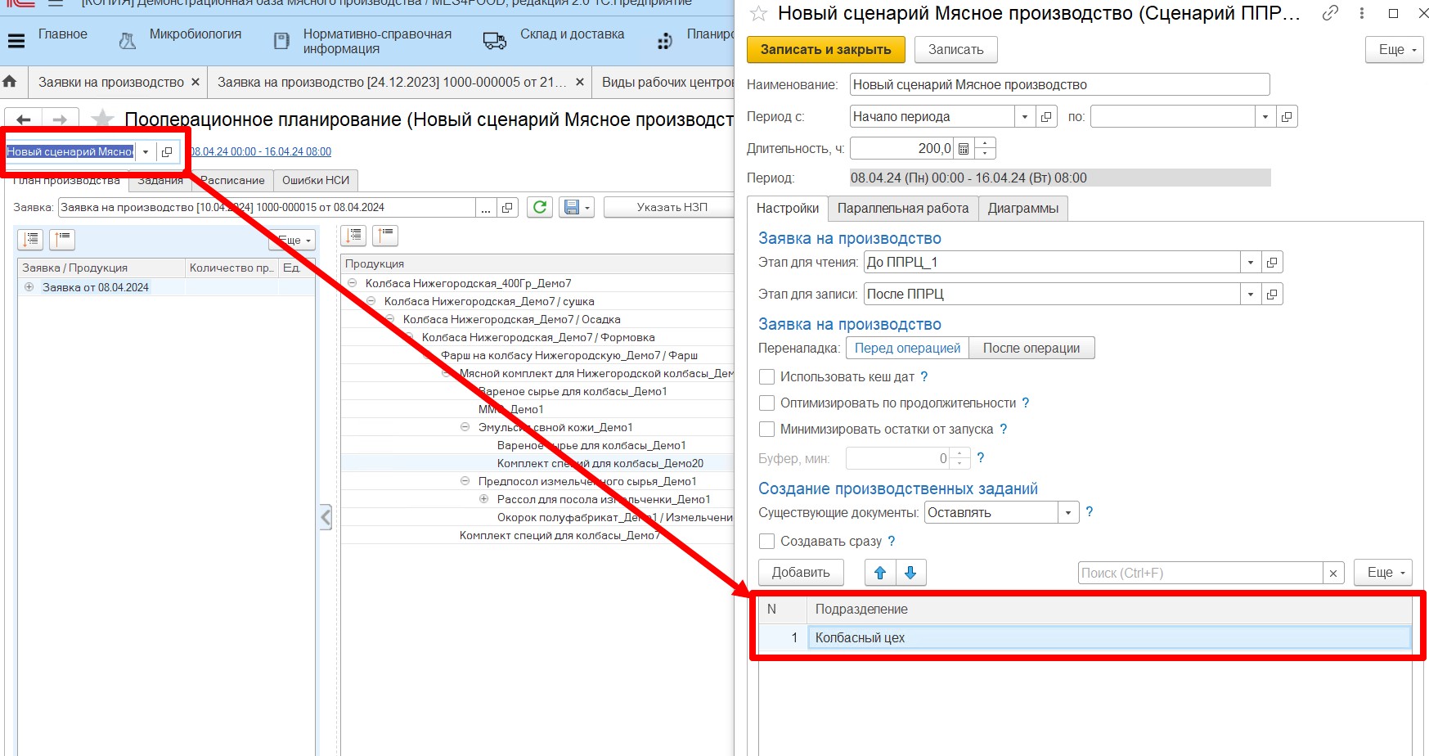
Task: Click the Добавить button
Action: pos(800,573)
